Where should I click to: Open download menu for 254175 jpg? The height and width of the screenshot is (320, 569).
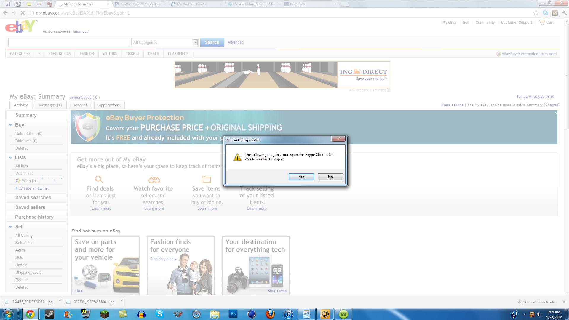(60, 301)
